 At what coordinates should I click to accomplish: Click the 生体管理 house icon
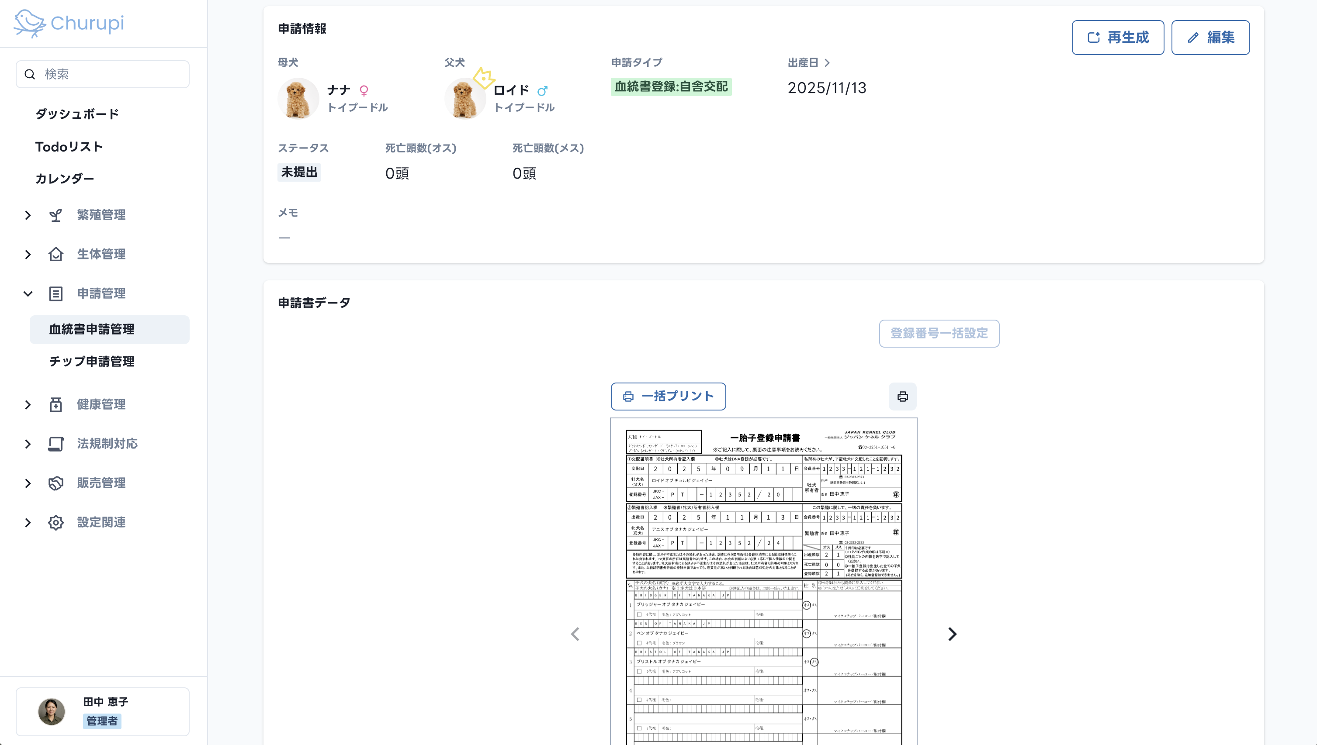point(55,254)
